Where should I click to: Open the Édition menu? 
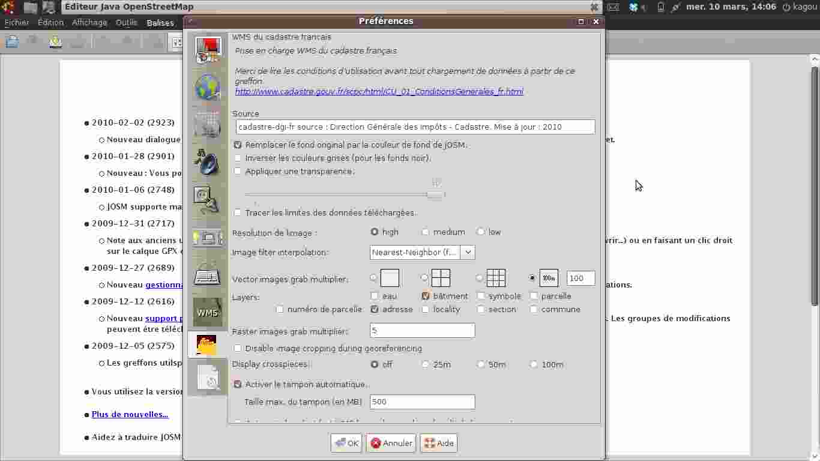click(50, 23)
